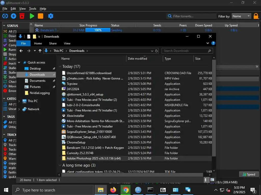Screen dimensions: 261x195
Task: Click qBittorrent Add Torrent Link icon
Action: coord(5,16)
